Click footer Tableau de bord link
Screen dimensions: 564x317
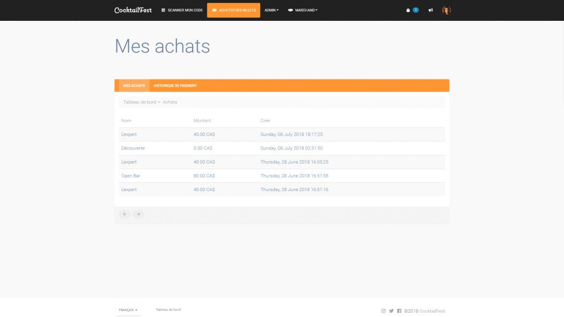tap(168, 309)
